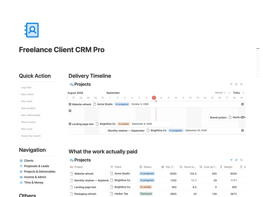The image size is (263, 197).
Task: Click Harbor Tea client cell
Action: pos(123,194)
